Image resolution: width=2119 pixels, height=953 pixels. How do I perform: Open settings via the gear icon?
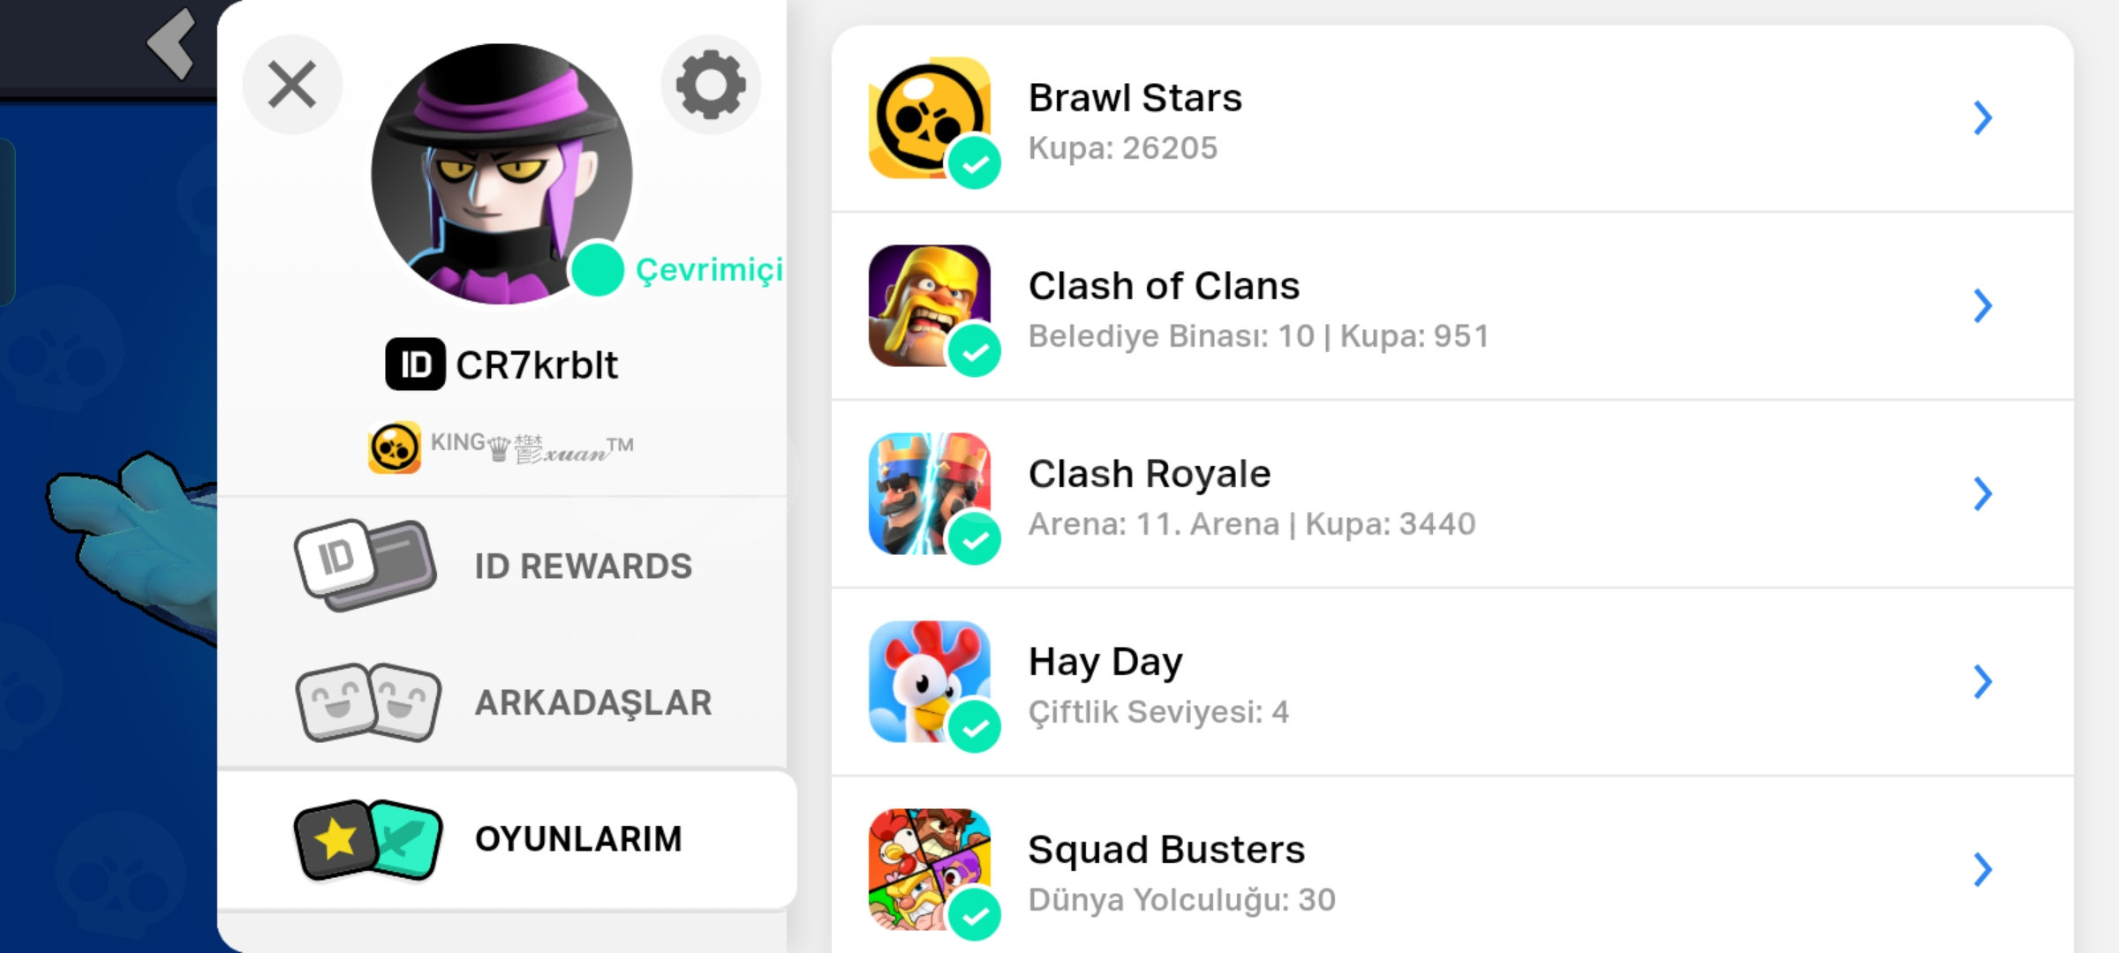tap(711, 85)
